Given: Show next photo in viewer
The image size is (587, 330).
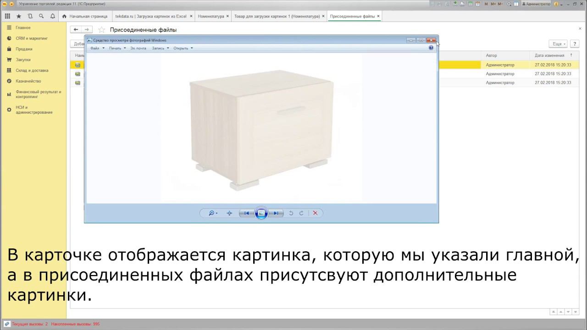Looking at the screenshot, I should click(275, 213).
